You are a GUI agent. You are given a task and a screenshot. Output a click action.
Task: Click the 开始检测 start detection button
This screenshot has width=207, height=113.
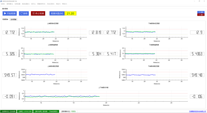coord(10,13)
